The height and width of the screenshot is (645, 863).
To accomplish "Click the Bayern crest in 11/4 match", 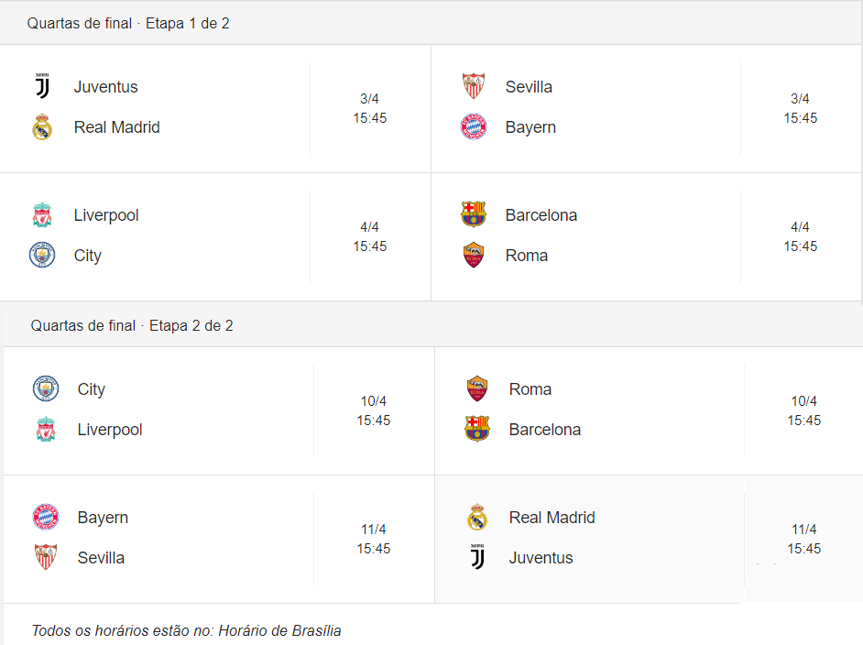I will point(46,518).
